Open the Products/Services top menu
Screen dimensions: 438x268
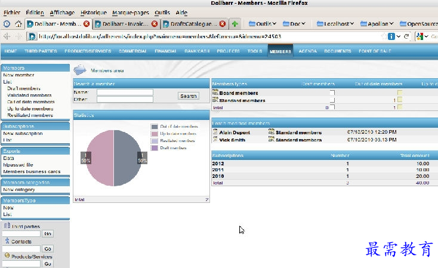tap(88, 51)
